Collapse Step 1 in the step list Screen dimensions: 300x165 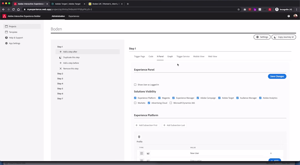(x=60, y=47)
